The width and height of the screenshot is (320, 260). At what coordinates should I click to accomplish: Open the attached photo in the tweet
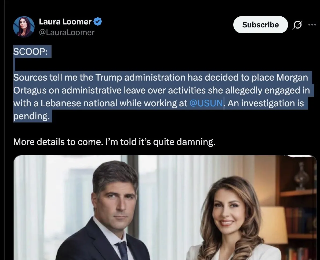[165, 208]
